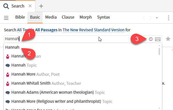The image size is (173, 110).
Task: Switch to the Syntax search tab
Action: [104, 17]
